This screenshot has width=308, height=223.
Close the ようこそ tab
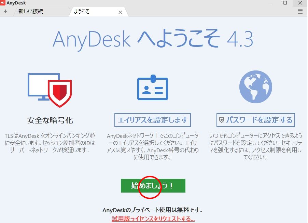tap(121, 12)
